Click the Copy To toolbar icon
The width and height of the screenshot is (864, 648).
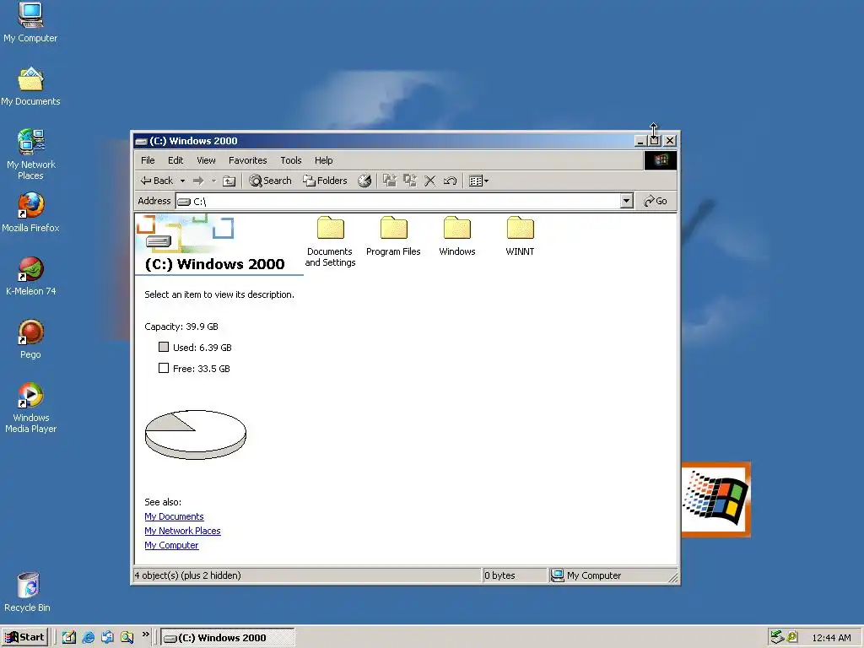click(409, 181)
